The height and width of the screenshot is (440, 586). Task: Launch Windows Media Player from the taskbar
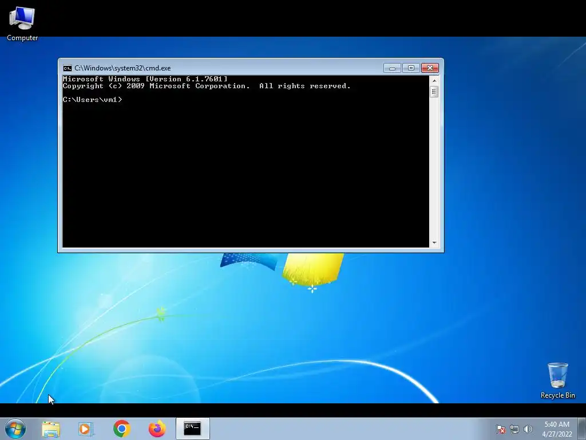86,429
